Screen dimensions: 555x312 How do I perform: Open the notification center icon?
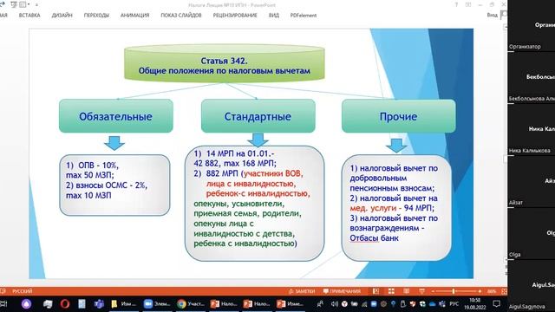[x=497, y=303]
